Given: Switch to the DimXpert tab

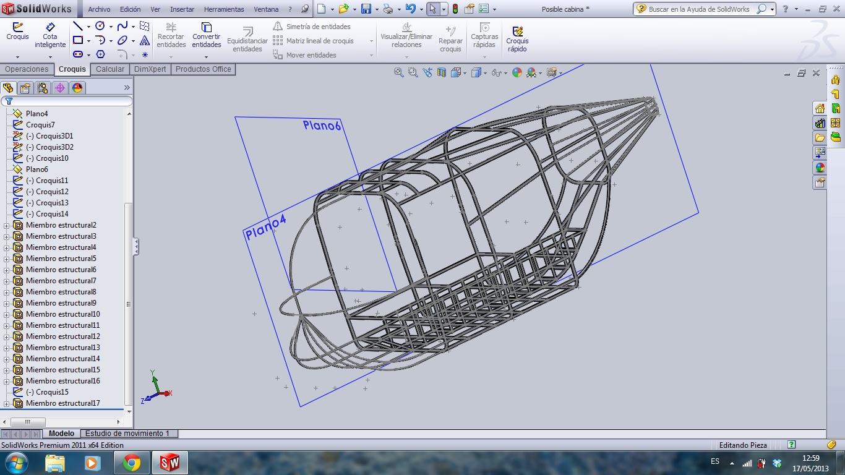Looking at the screenshot, I should point(150,69).
